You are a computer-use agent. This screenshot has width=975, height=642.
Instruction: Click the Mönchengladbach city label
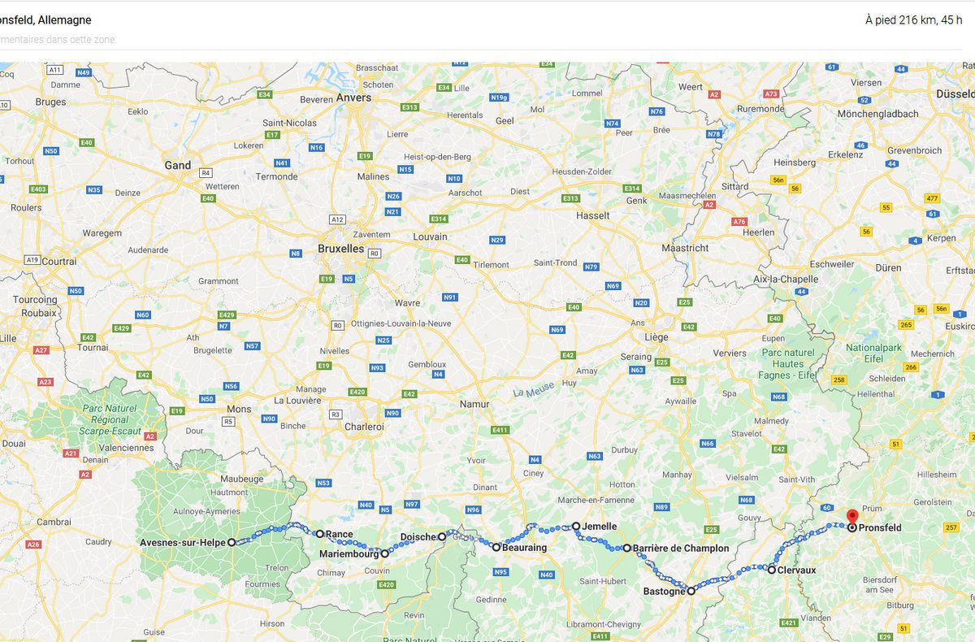877,114
